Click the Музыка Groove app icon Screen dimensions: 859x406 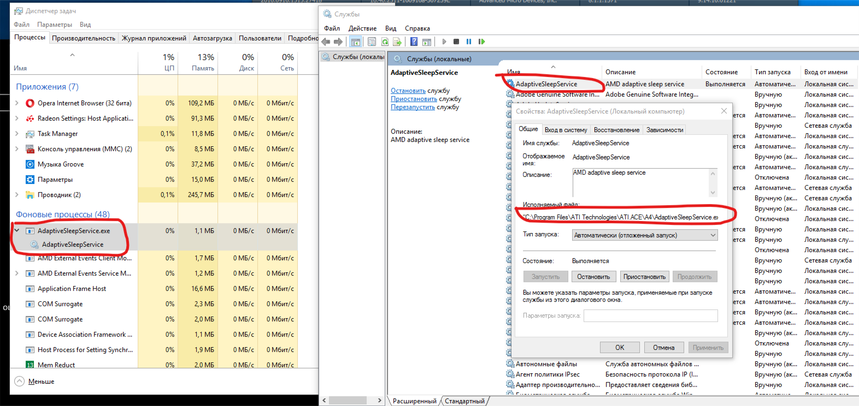click(x=30, y=164)
